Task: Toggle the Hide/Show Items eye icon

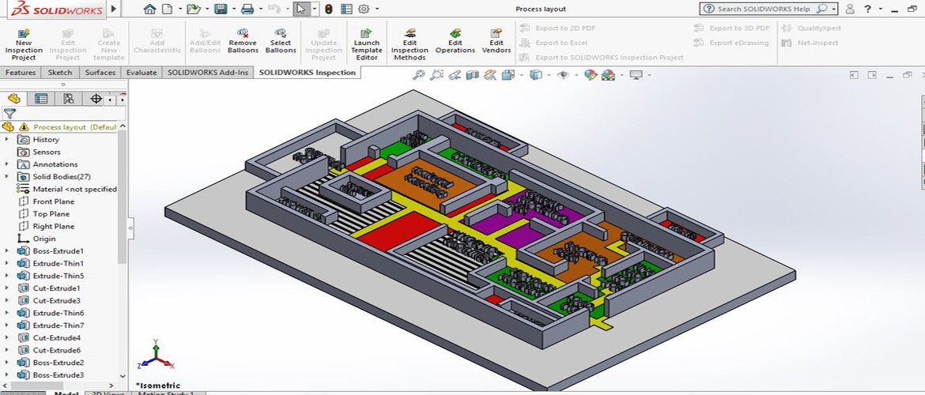Action: [x=563, y=75]
